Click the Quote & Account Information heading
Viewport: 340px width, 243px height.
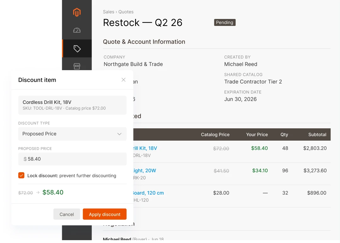pyautogui.click(x=144, y=42)
